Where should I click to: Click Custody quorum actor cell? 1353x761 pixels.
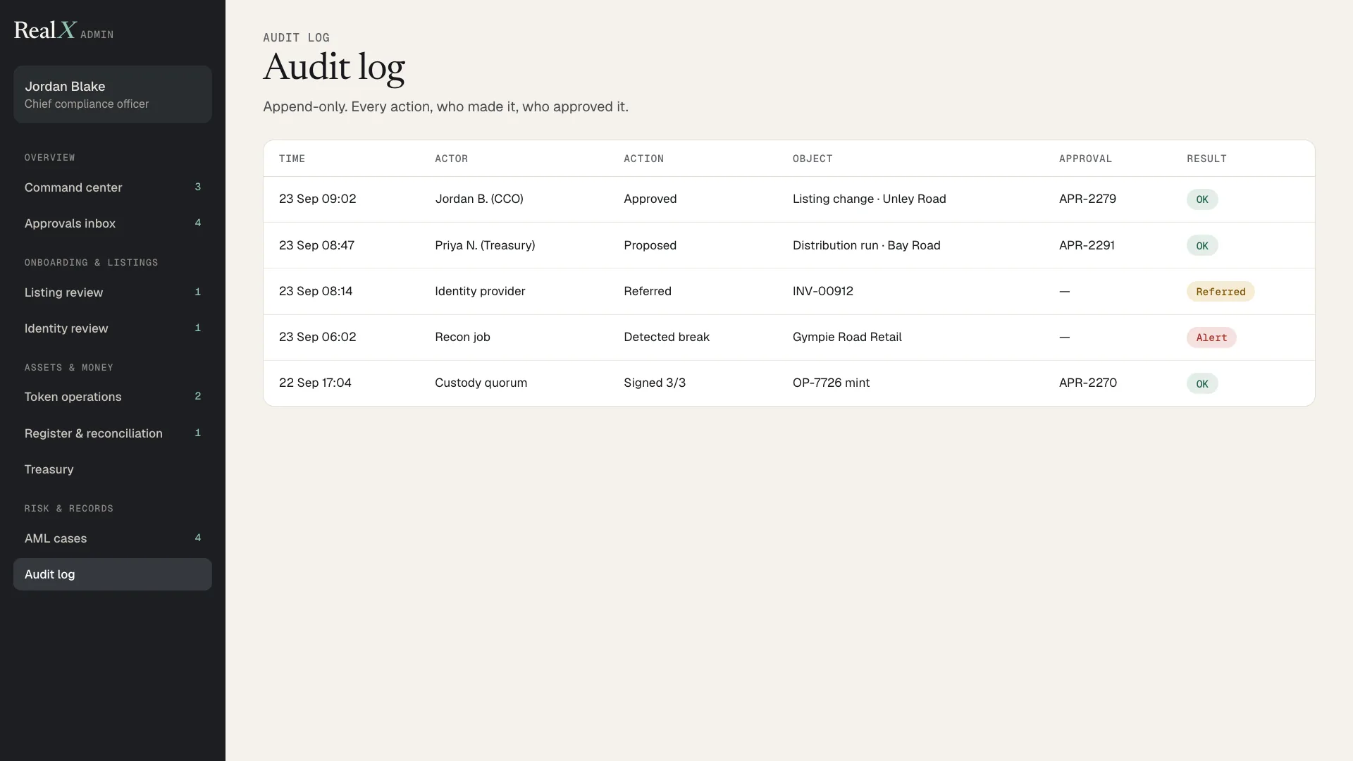pyautogui.click(x=481, y=383)
